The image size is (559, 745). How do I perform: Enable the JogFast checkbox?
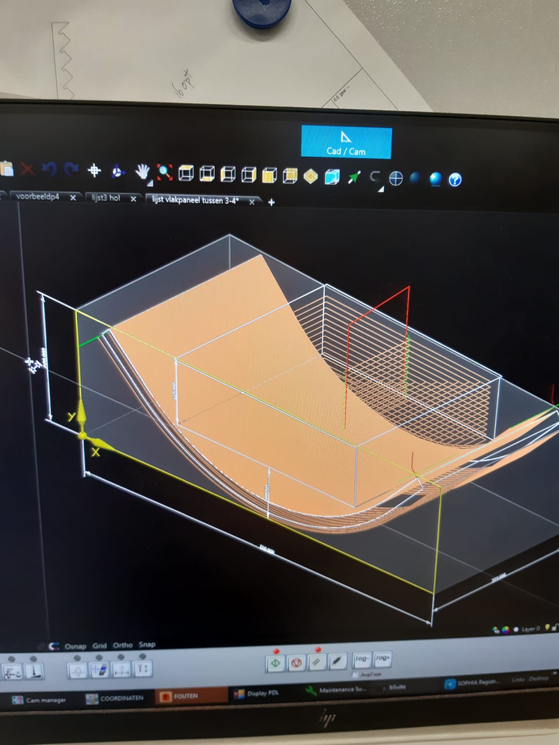355,674
